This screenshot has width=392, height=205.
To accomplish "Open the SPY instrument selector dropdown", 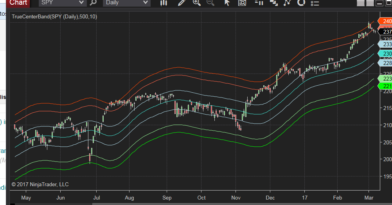I will point(63,3).
